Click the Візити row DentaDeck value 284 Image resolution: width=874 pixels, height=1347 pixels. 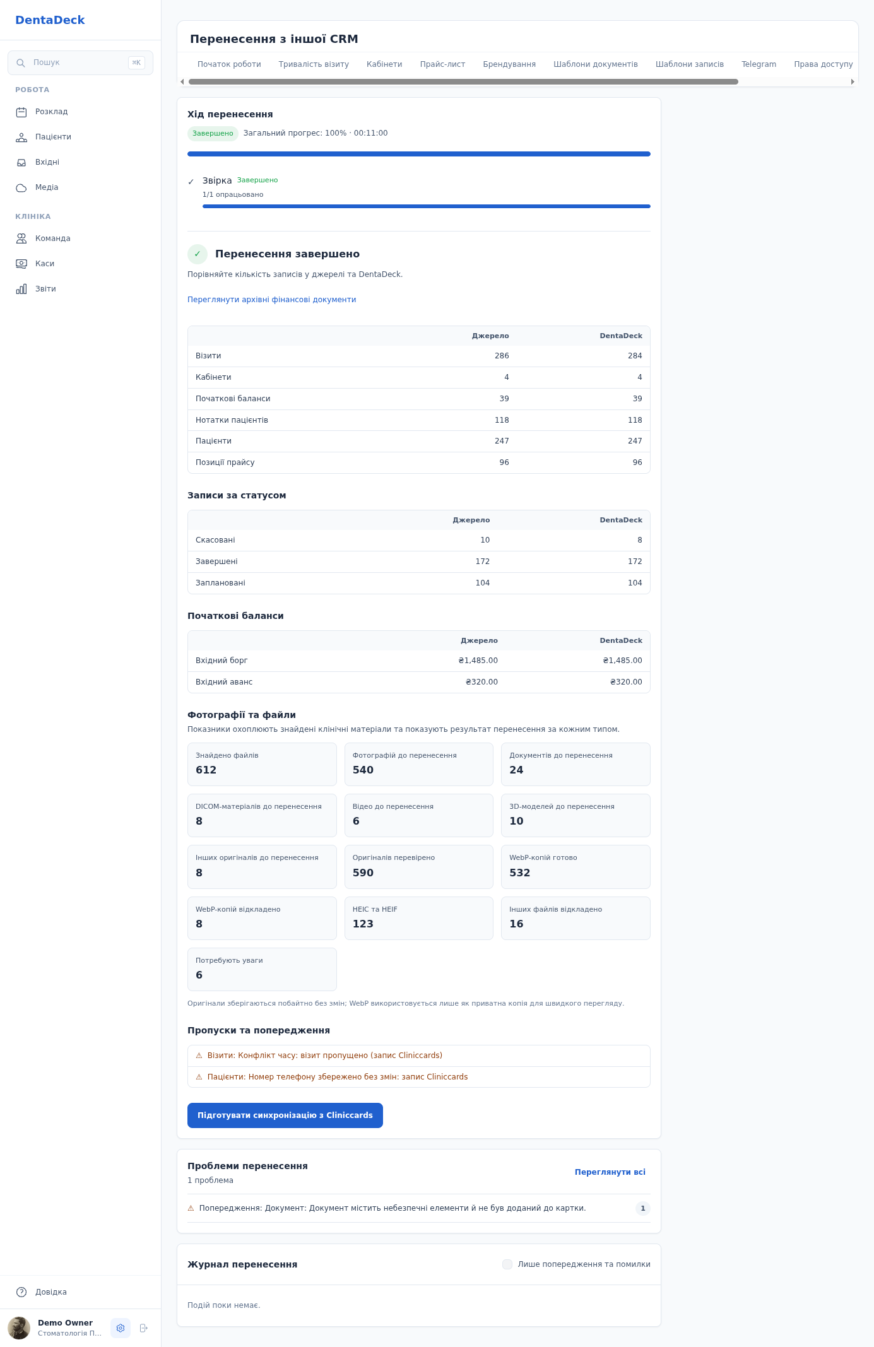tap(635, 356)
